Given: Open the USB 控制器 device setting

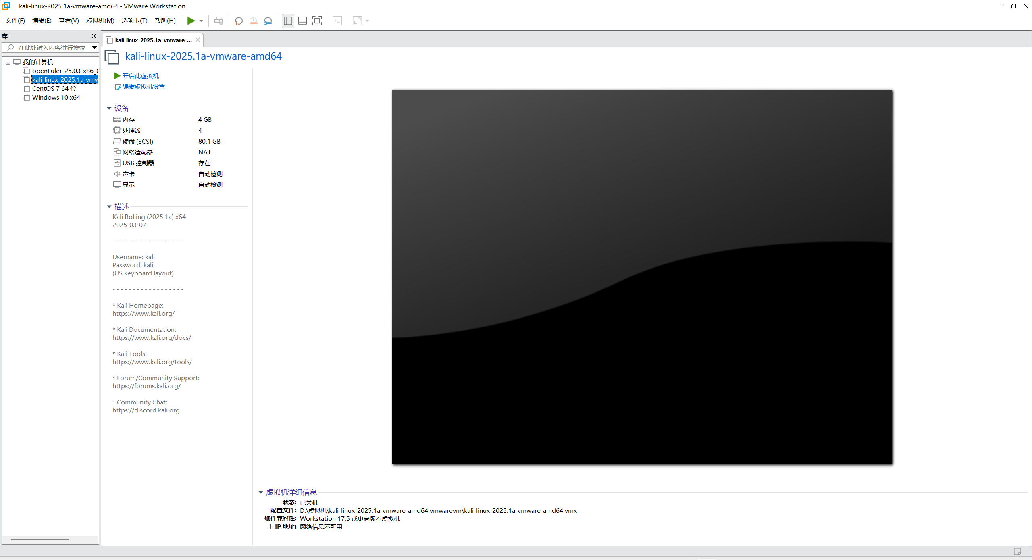Looking at the screenshot, I should (x=138, y=163).
